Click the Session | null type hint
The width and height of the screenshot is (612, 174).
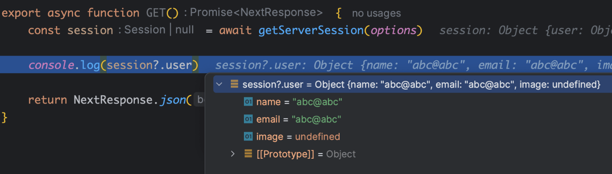pos(159,30)
